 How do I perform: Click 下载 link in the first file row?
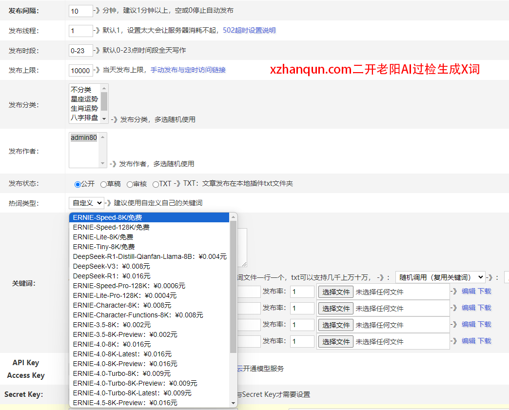pos(484,291)
